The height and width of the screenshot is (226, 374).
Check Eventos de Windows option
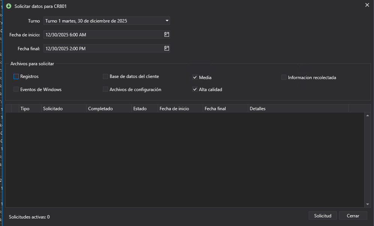pyautogui.click(x=16, y=90)
